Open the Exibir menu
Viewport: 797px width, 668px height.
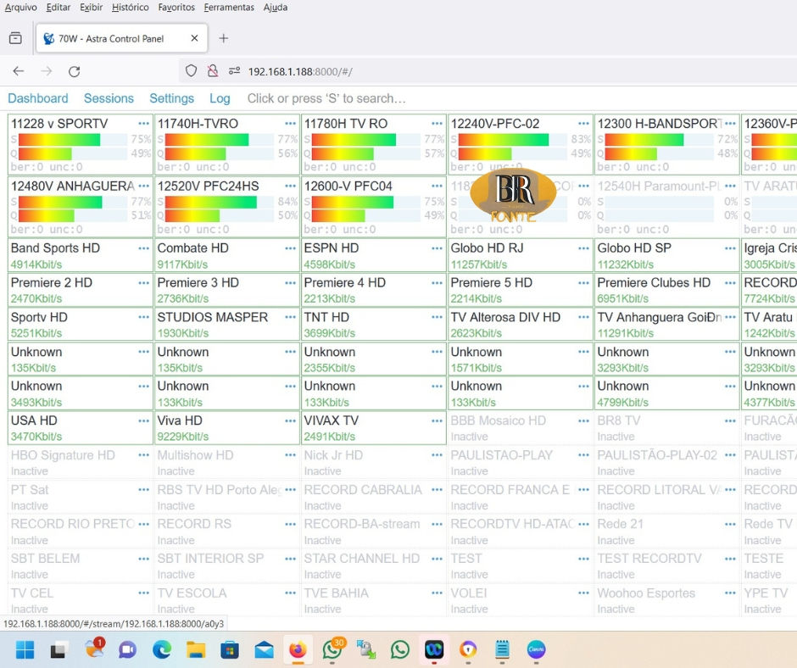pos(91,7)
